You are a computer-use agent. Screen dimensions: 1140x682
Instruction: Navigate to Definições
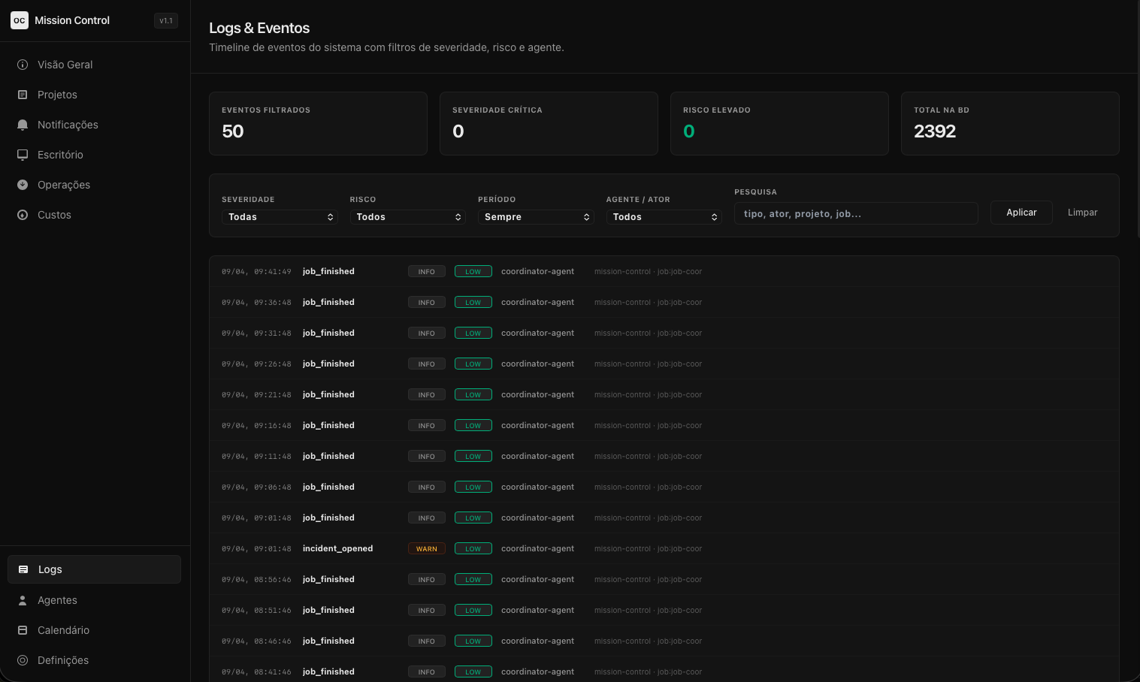tap(95, 660)
